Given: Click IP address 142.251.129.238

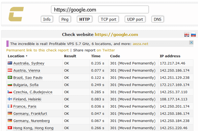Looking at the screenshot, I should click(175, 77).
